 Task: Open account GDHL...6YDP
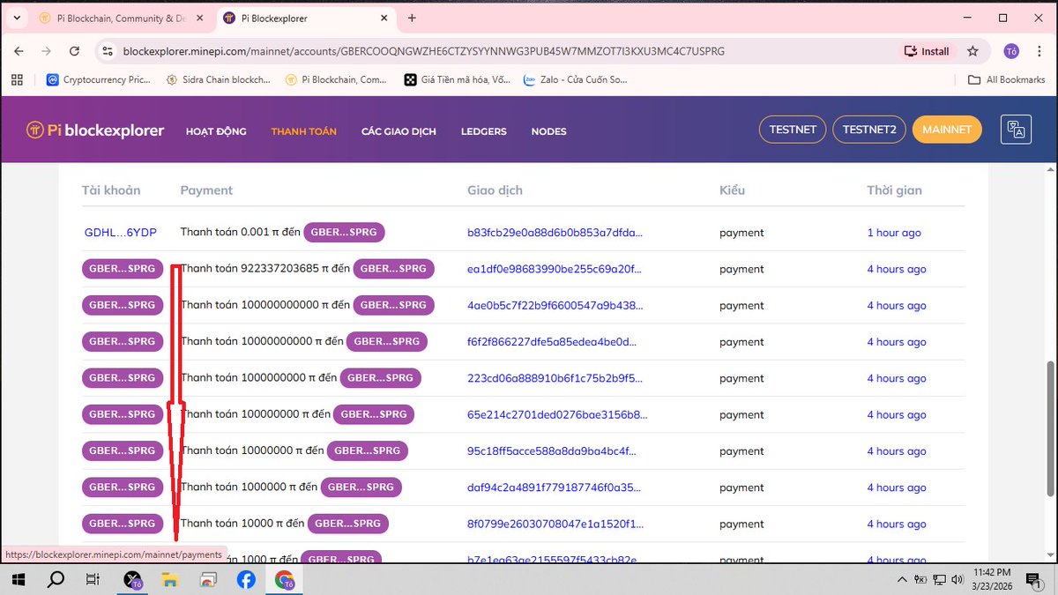120,233
